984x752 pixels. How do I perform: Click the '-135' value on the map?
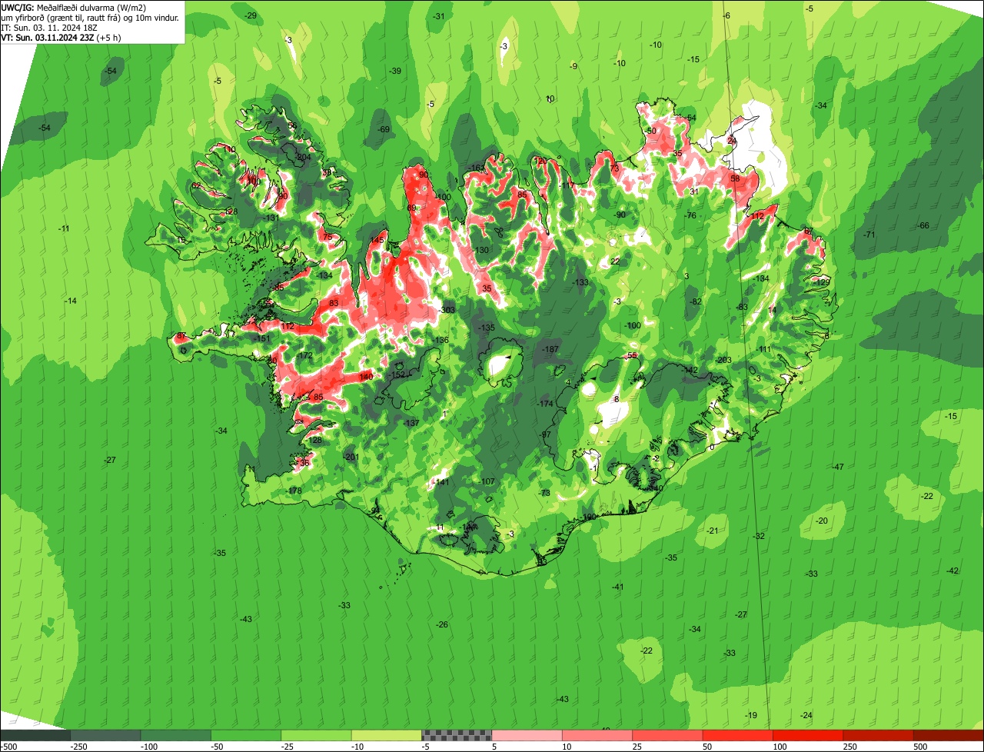click(x=487, y=328)
